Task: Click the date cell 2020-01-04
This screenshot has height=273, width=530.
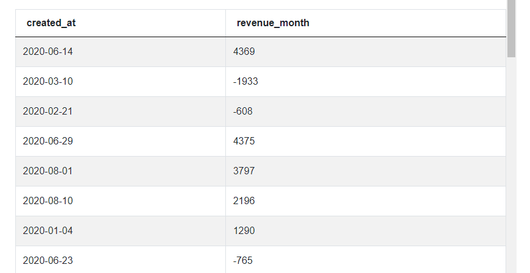Action: pyautogui.click(x=48, y=231)
